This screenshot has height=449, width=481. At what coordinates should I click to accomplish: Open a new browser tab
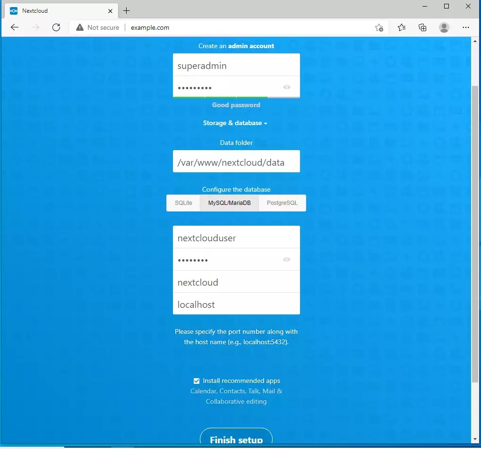126,11
